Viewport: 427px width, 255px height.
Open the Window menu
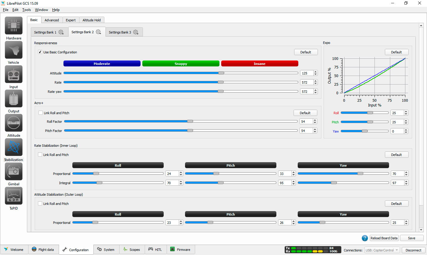[x=41, y=9]
